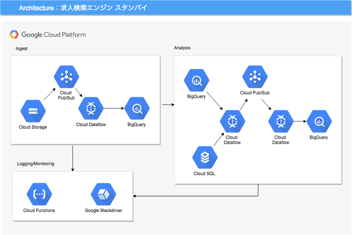
Task: Select the Cloud Dataflow icon pointing to final BigQuery
Action: [281, 121]
